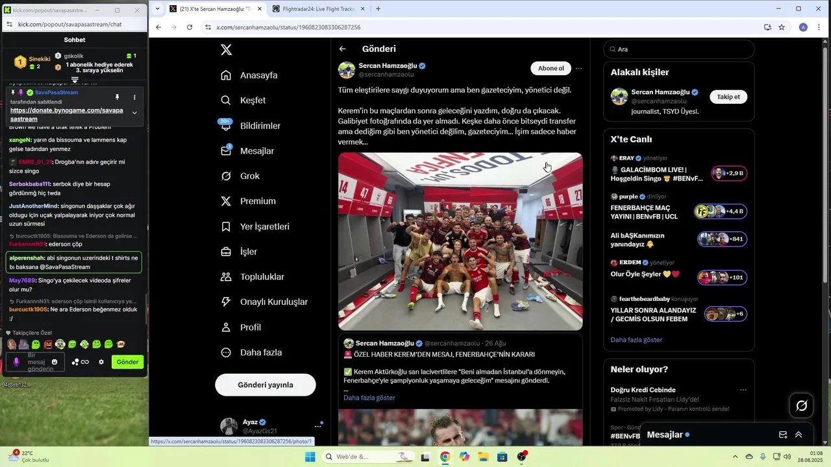Viewport: 831px width, 467px height.
Task: Open donate.bynogame.com pinned link in chat
Action: [x=66, y=115]
